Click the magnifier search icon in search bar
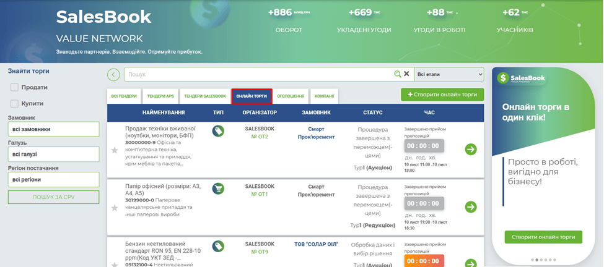The height and width of the screenshot is (267, 604). tap(398, 74)
